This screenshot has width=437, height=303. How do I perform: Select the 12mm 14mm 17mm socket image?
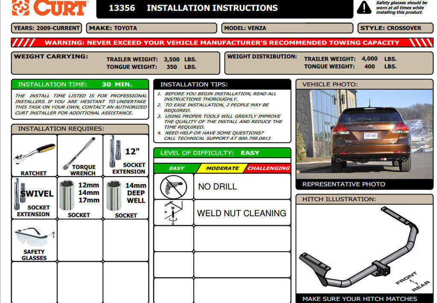67,195
